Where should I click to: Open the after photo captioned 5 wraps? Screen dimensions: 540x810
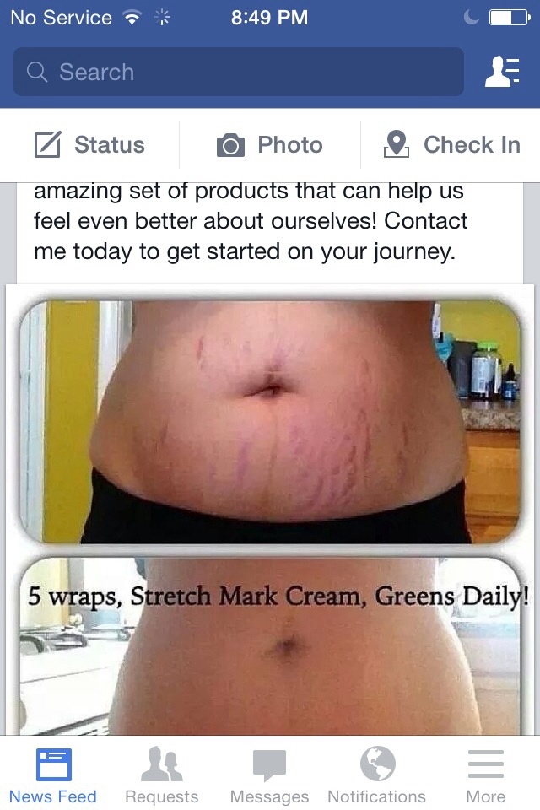coord(270,645)
